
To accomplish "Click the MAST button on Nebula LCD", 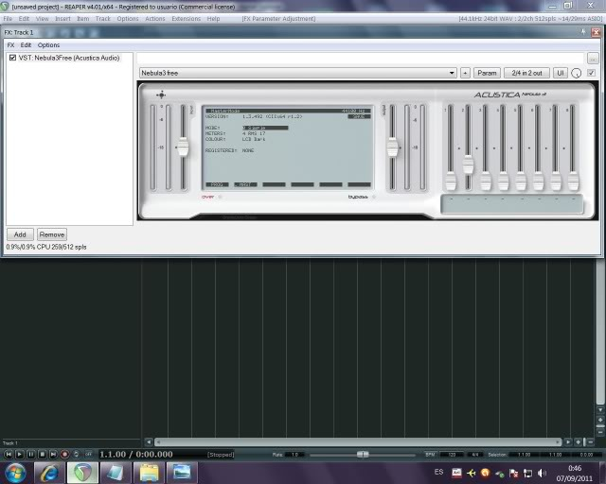I will coord(245,185).
